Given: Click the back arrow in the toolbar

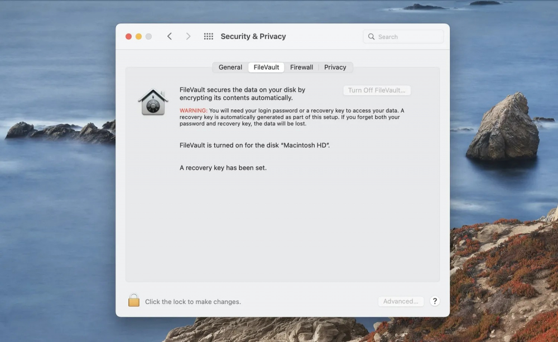Looking at the screenshot, I should [170, 36].
